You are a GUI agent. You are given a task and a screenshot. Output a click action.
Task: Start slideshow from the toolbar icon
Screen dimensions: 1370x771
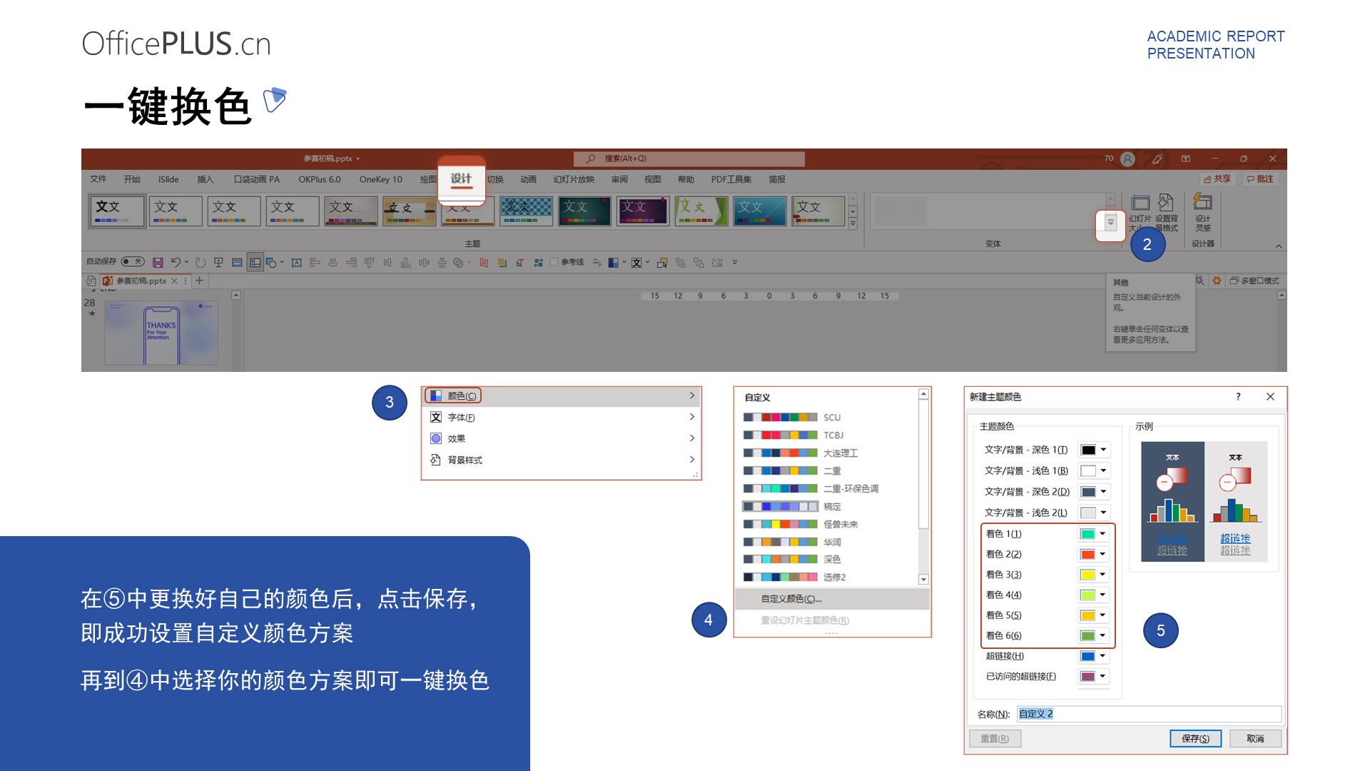(218, 263)
